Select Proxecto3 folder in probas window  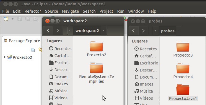pos(183,49)
